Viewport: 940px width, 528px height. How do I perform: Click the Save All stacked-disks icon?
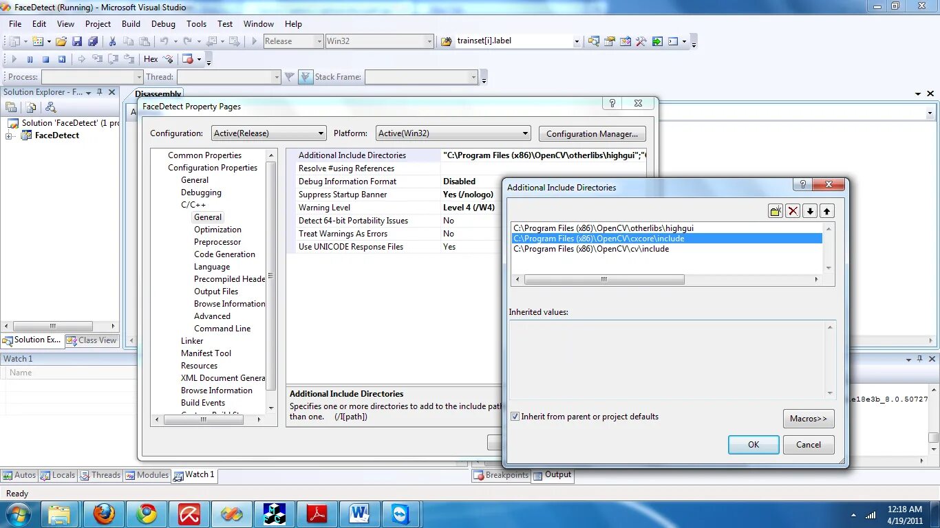coord(92,41)
